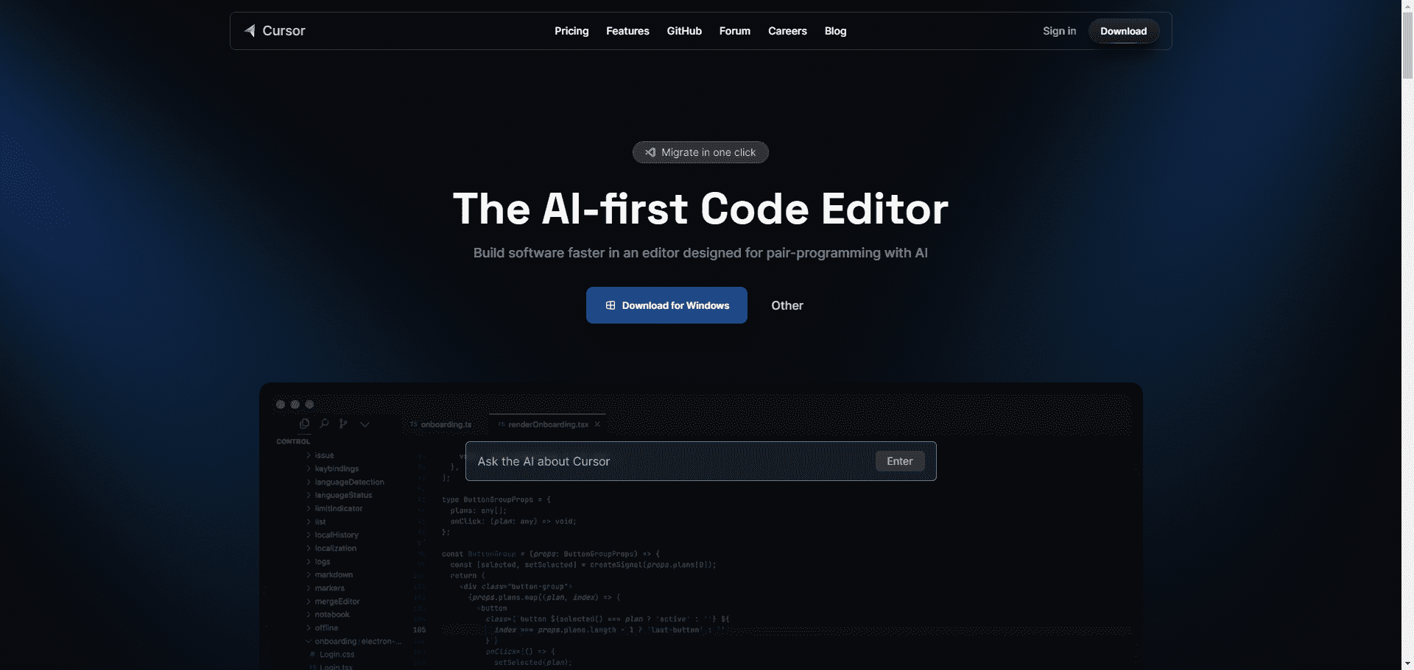Click the code line 'return ('
Viewport: 1414px width, 670px height.
pos(468,576)
